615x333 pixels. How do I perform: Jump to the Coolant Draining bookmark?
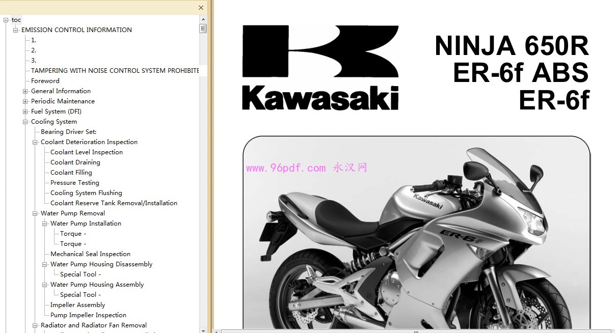(x=75, y=162)
